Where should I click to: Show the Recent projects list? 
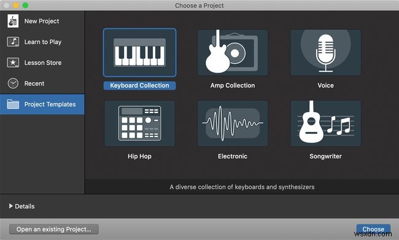click(42, 83)
